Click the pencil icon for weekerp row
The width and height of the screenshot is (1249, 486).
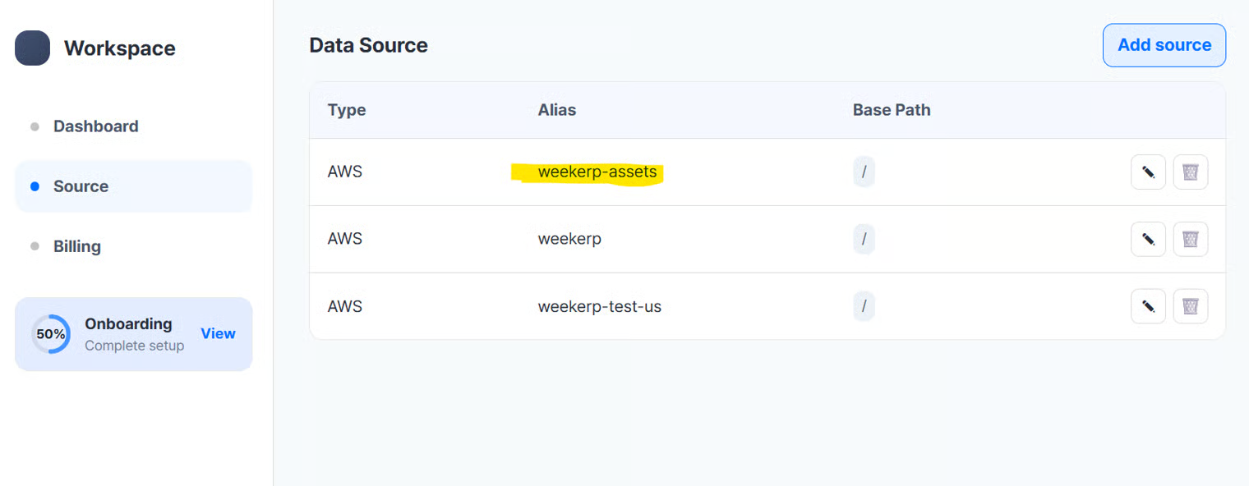point(1148,239)
